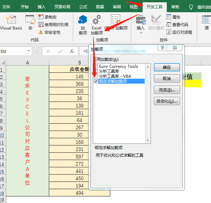Open COM 加载项 add-ins
Viewport: 211px width, 203px height.
[x=116, y=22]
